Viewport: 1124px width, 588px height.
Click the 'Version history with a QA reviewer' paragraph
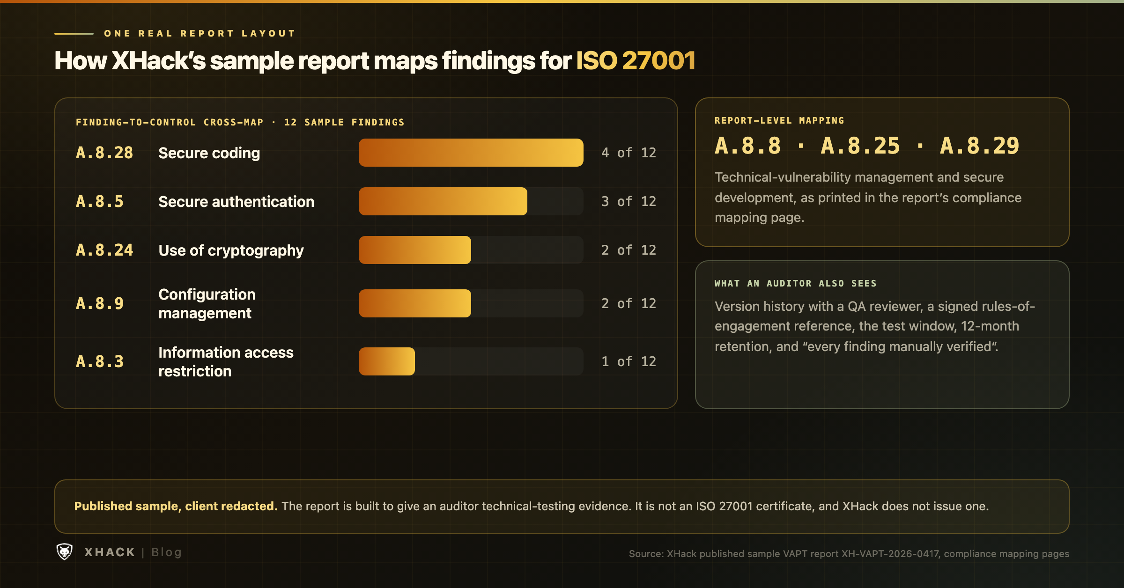[x=875, y=326]
